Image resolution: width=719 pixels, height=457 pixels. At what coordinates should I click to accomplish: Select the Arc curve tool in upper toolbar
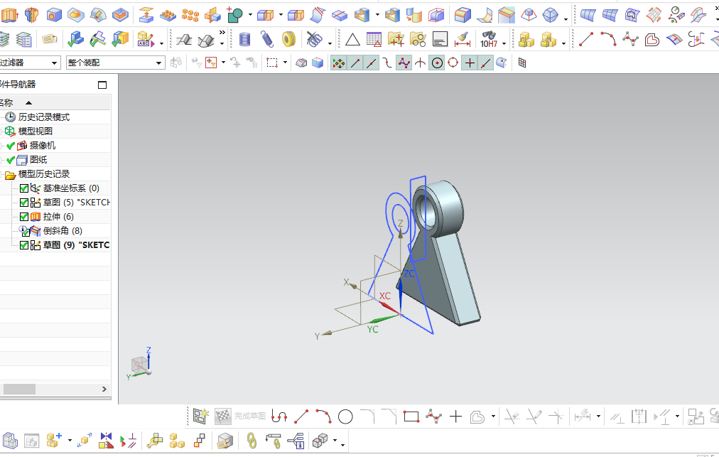pos(608,40)
